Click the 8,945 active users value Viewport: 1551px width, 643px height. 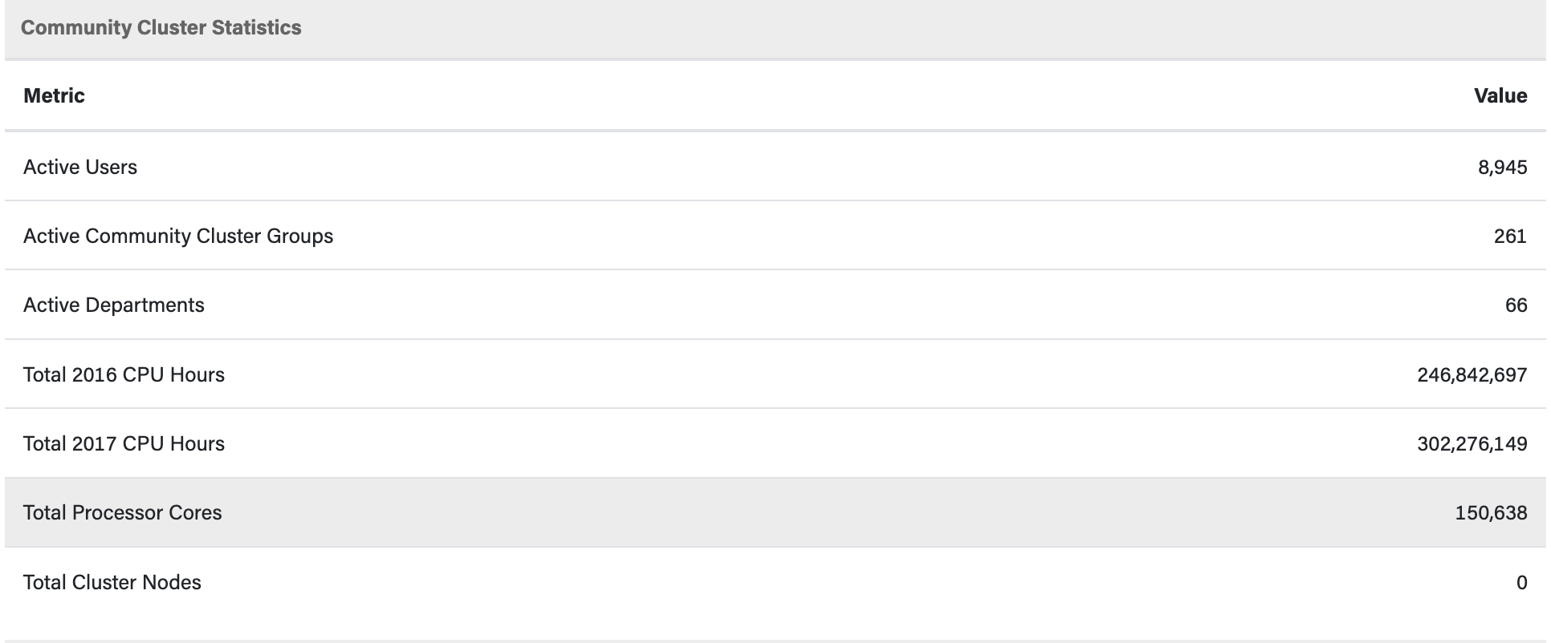click(x=1502, y=167)
